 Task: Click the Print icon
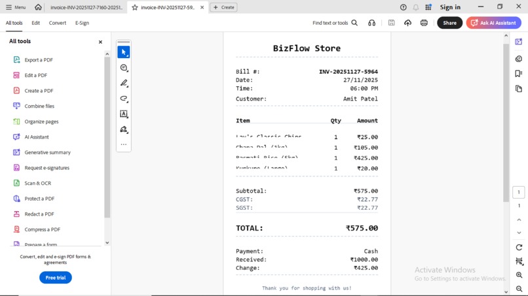click(424, 23)
